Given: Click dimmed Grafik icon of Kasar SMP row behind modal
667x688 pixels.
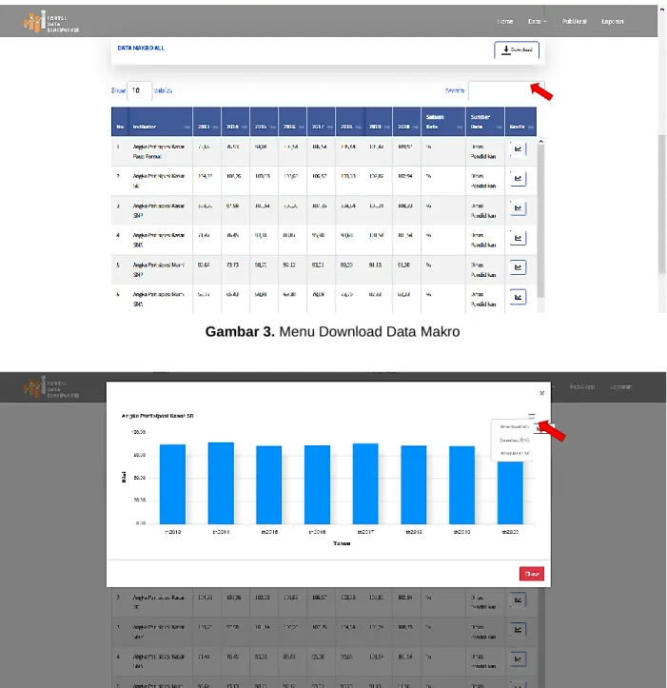Looking at the screenshot, I should click(x=518, y=630).
